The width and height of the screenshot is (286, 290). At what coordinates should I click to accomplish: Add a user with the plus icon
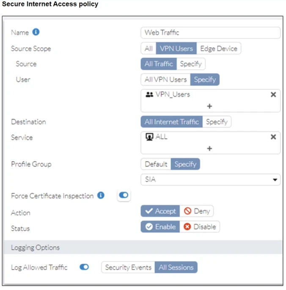click(x=209, y=106)
